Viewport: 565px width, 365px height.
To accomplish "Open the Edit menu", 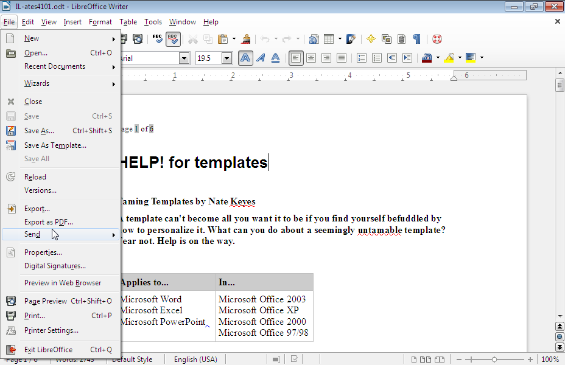I will tap(28, 22).
